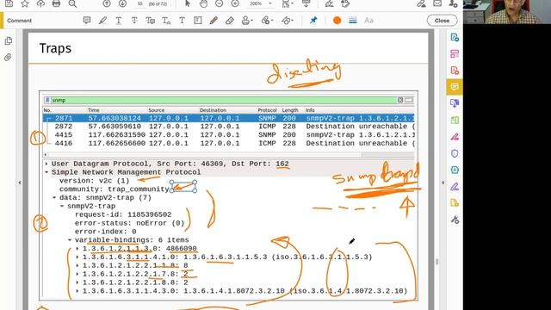Click the 'request-id: 1185396502' line

(123, 214)
